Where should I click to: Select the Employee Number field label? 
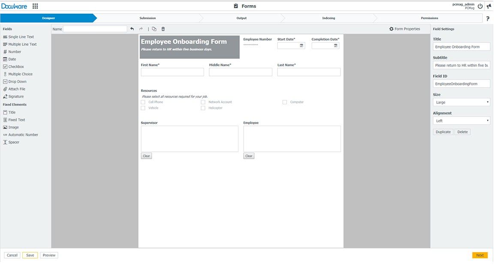pos(257,39)
